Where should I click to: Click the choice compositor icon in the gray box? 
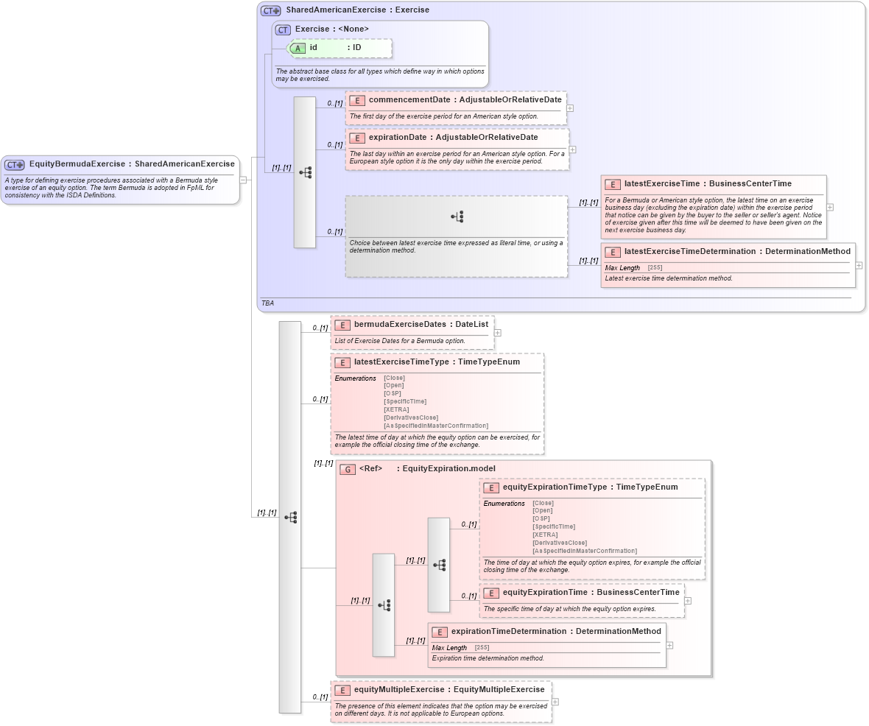457,216
